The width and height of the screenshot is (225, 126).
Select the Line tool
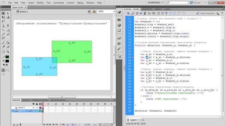pos(3,30)
